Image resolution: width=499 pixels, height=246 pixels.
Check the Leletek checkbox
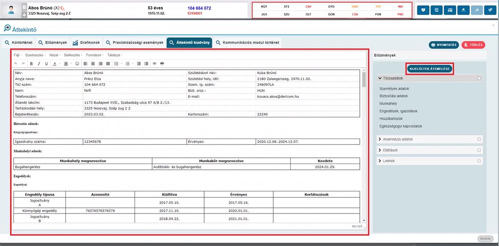point(479,161)
